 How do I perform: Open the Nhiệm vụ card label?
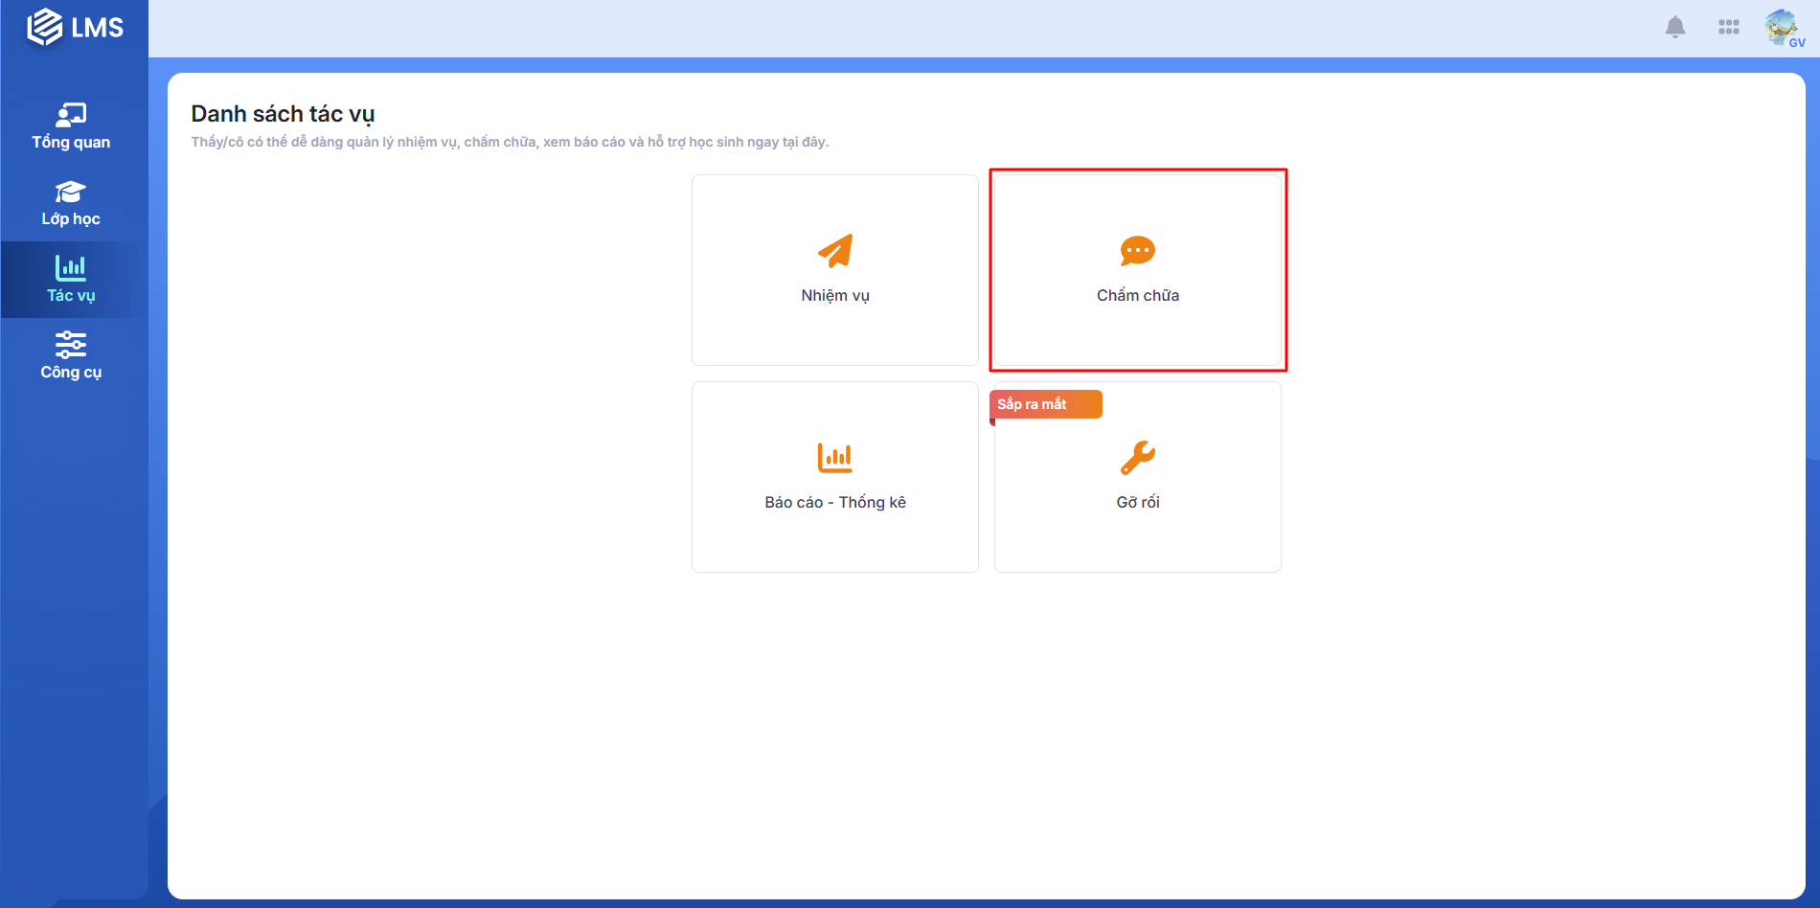[835, 296]
